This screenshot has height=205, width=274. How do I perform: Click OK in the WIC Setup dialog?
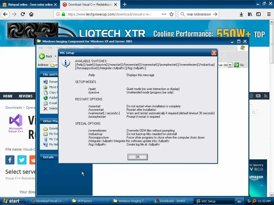click(x=138, y=157)
